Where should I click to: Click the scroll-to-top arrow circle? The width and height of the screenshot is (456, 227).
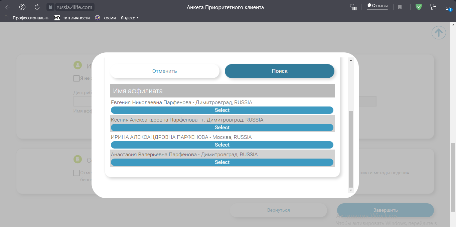pyautogui.click(x=439, y=33)
